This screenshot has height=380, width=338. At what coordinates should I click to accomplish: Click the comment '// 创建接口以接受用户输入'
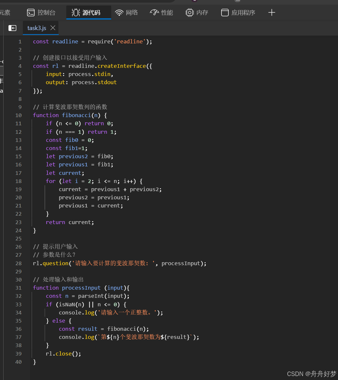click(x=70, y=58)
